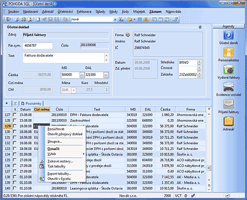The width and height of the screenshot is (247, 200).
Task: Click round icon at form's top-right corner
Action: point(200,27)
